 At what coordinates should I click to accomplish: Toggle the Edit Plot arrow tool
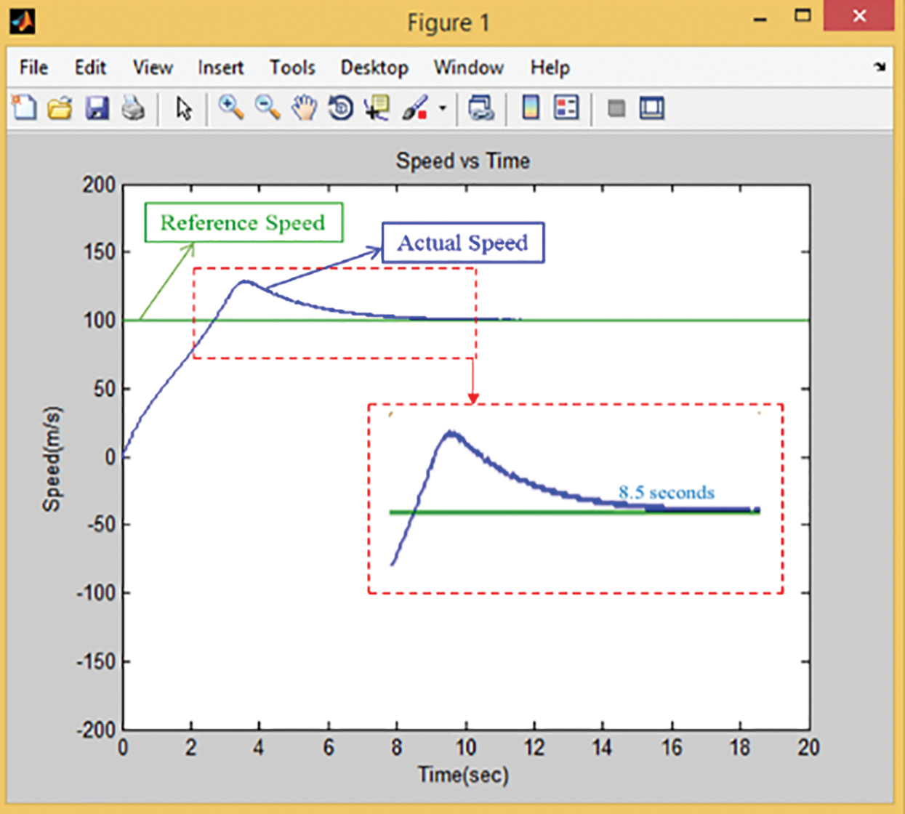tap(184, 108)
